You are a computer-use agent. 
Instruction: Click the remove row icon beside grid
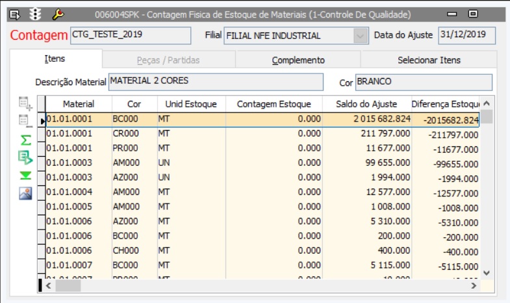pyautogui.click(x=25, y=121)
